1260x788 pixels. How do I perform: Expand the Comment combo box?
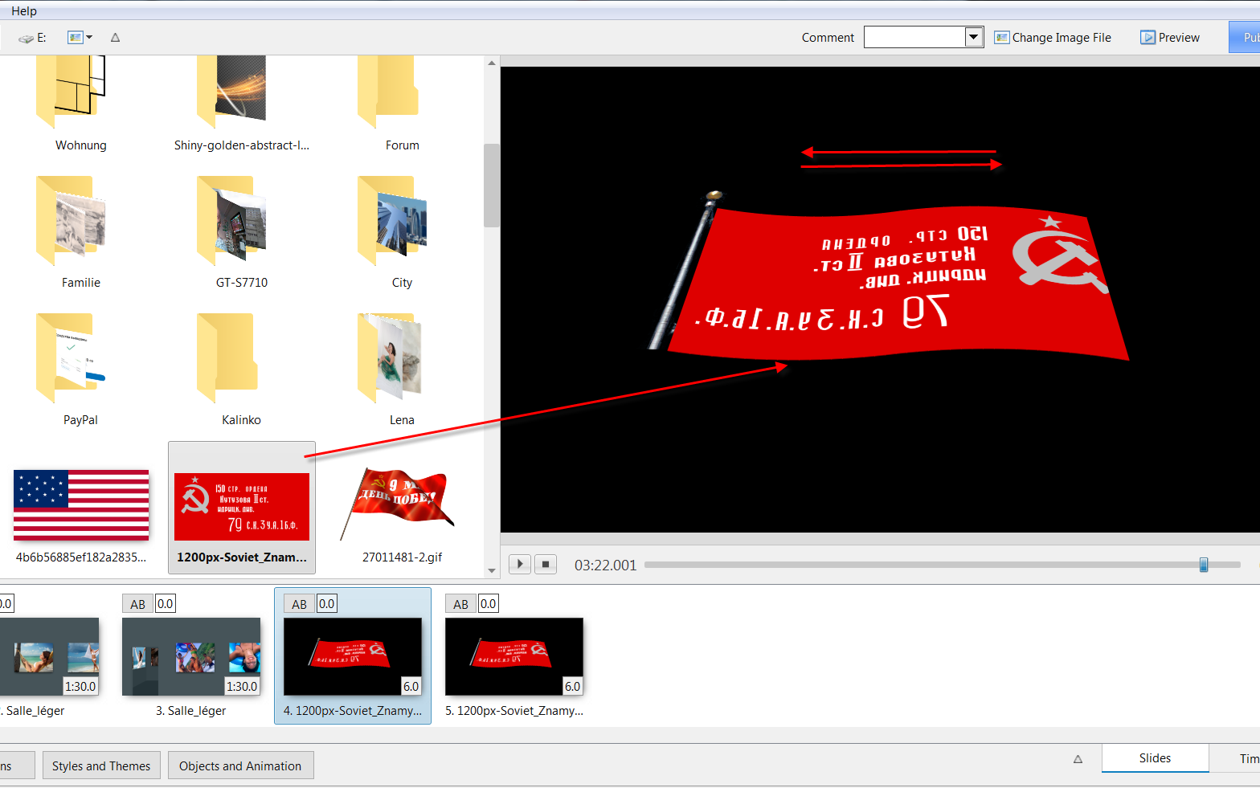click(973, 37)
